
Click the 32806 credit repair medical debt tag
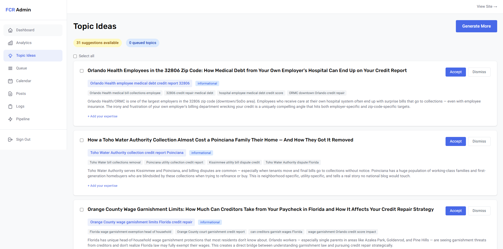pyautogui.click(x=190, y=93)
